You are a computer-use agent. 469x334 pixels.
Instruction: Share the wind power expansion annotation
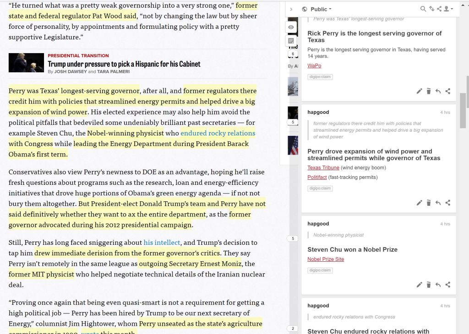[x=448, y=203]
